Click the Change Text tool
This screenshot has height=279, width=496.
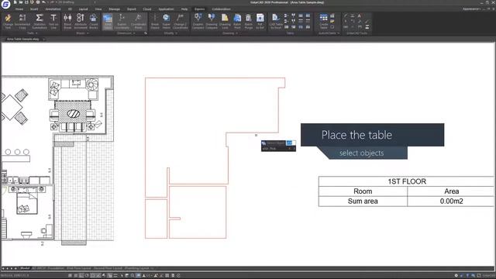click(9, 22)
